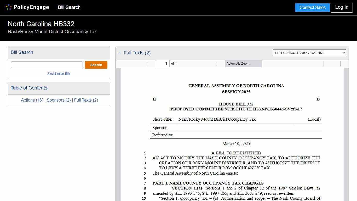Screen dimensions: 357x201
Task: Open Full Texts (2) from Table of Contents
Action: tap(86, 100)
